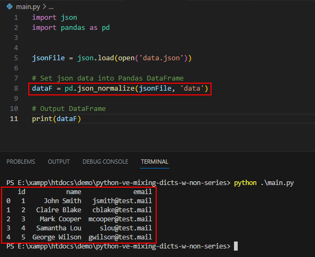
Task: Click the 'email' column header in terminal output
Action: pos(143,192)
